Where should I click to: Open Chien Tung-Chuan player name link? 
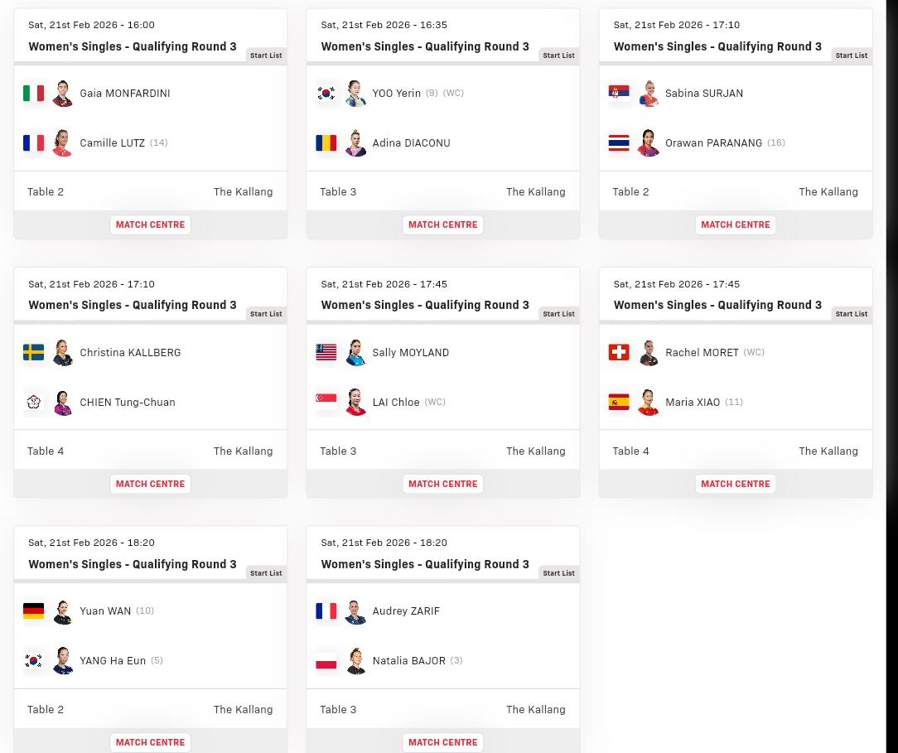127,403
